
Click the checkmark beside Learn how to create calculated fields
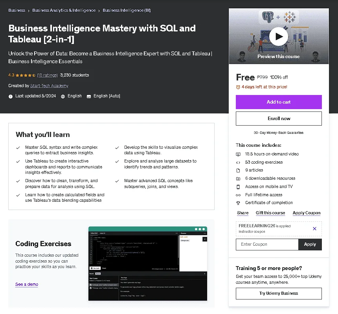click(x=18, y=195)
